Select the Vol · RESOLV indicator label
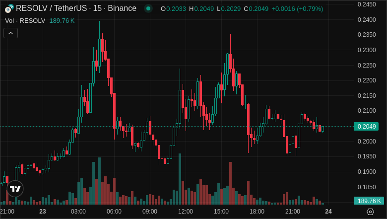Screen dimensions: 387x219 (25, 21)
